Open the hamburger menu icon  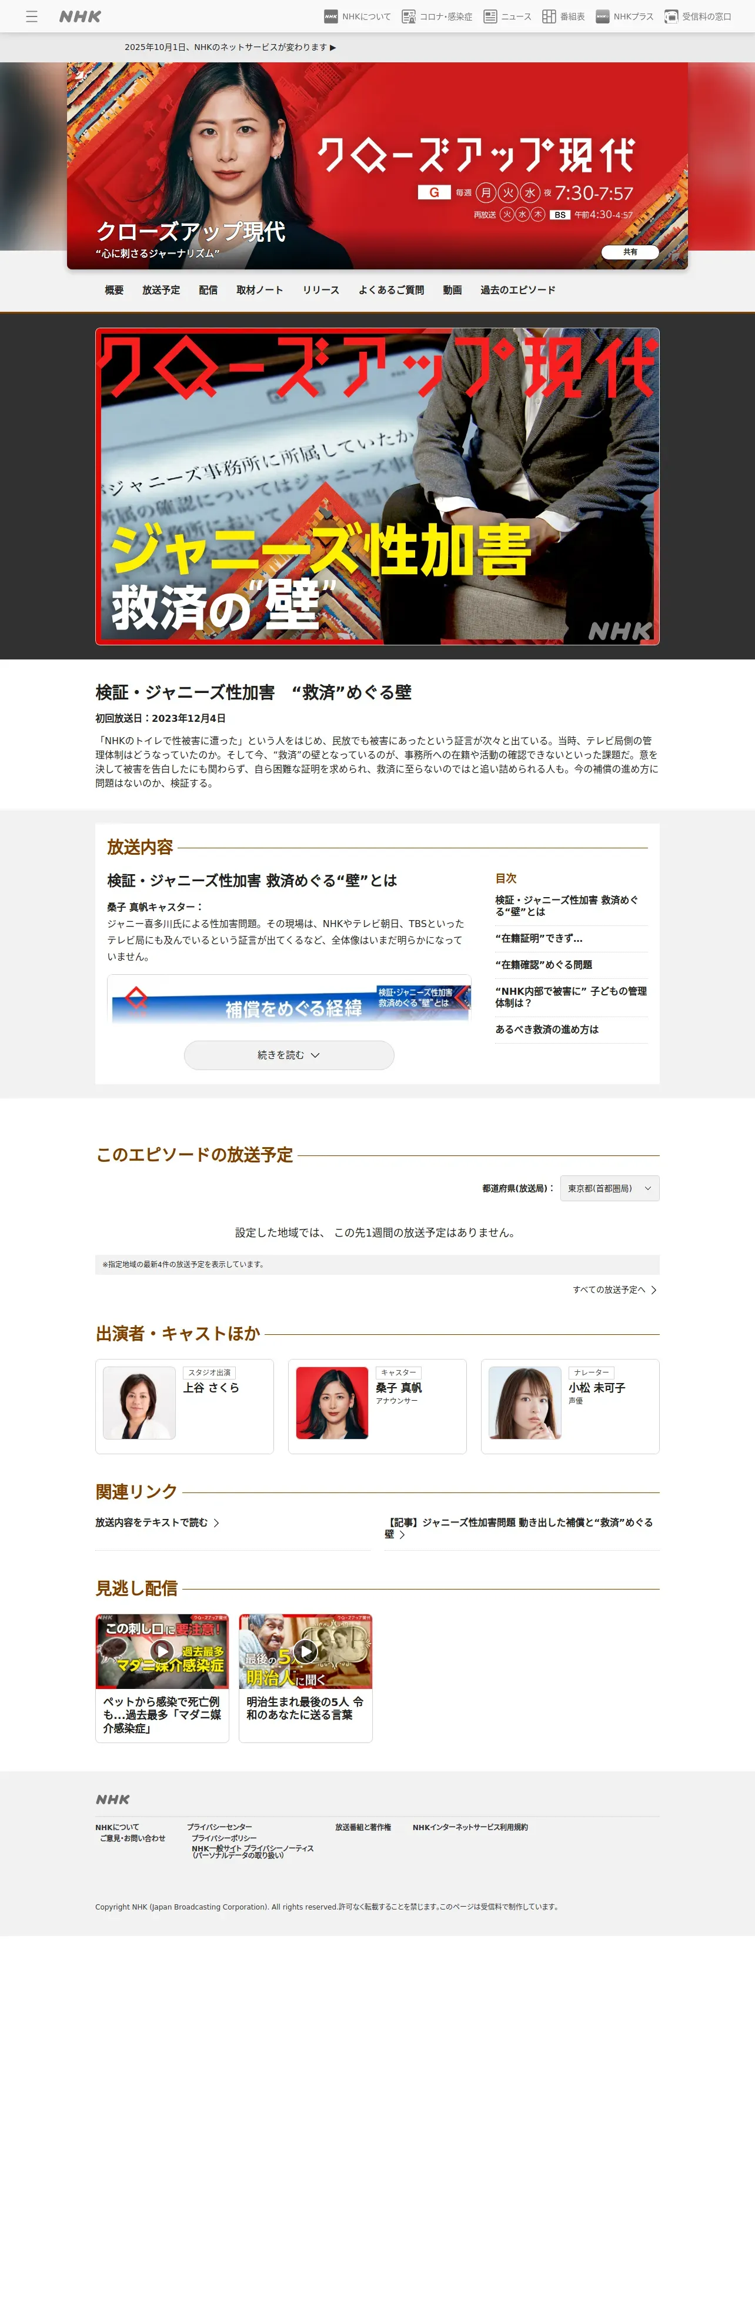32,16
